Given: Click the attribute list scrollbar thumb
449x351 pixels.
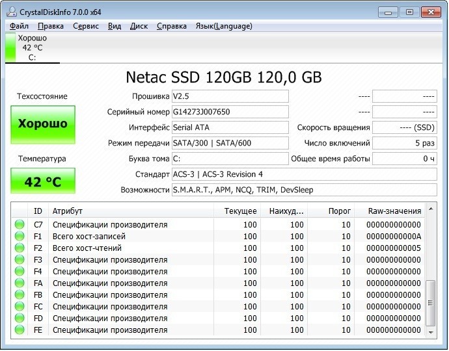Looking at the screenshot, I should click(x=431, y=303).
